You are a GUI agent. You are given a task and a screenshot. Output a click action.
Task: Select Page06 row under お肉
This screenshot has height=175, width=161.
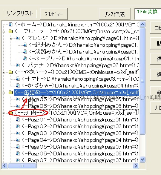click(x=80, y=154)
